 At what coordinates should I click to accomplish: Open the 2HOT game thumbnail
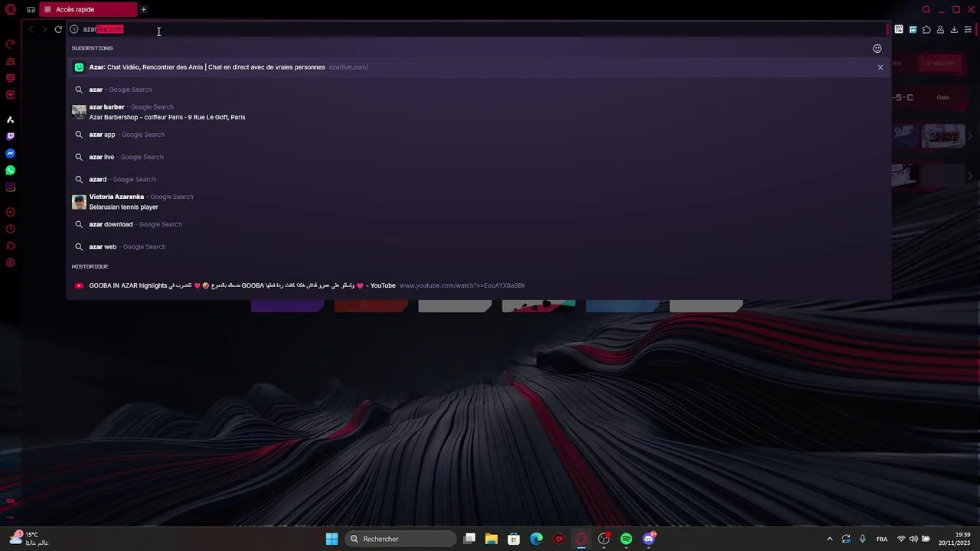click(x=943, y=135)
